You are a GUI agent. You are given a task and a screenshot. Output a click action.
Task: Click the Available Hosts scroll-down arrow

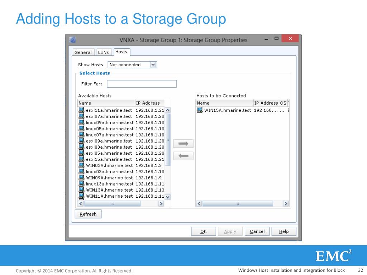coord(168,197)
